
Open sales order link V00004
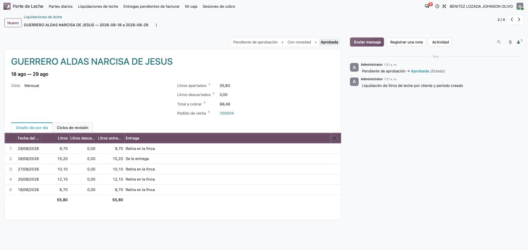227,113
